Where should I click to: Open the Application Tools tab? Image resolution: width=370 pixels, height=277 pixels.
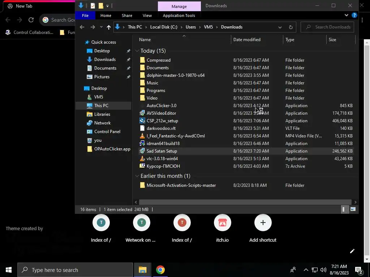(179, 16)
